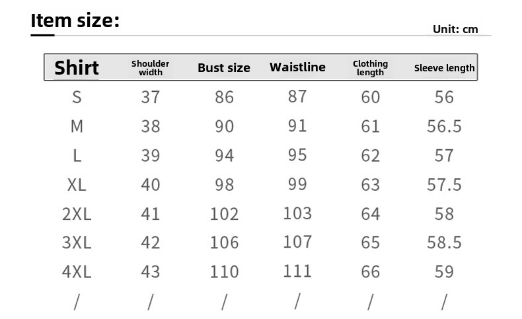
Task: Select the 'Shirt' header cell
Action: [77, 67]
